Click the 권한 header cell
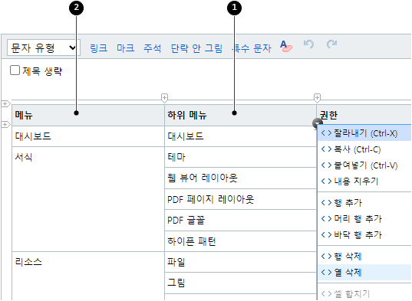 pos(364,115)
